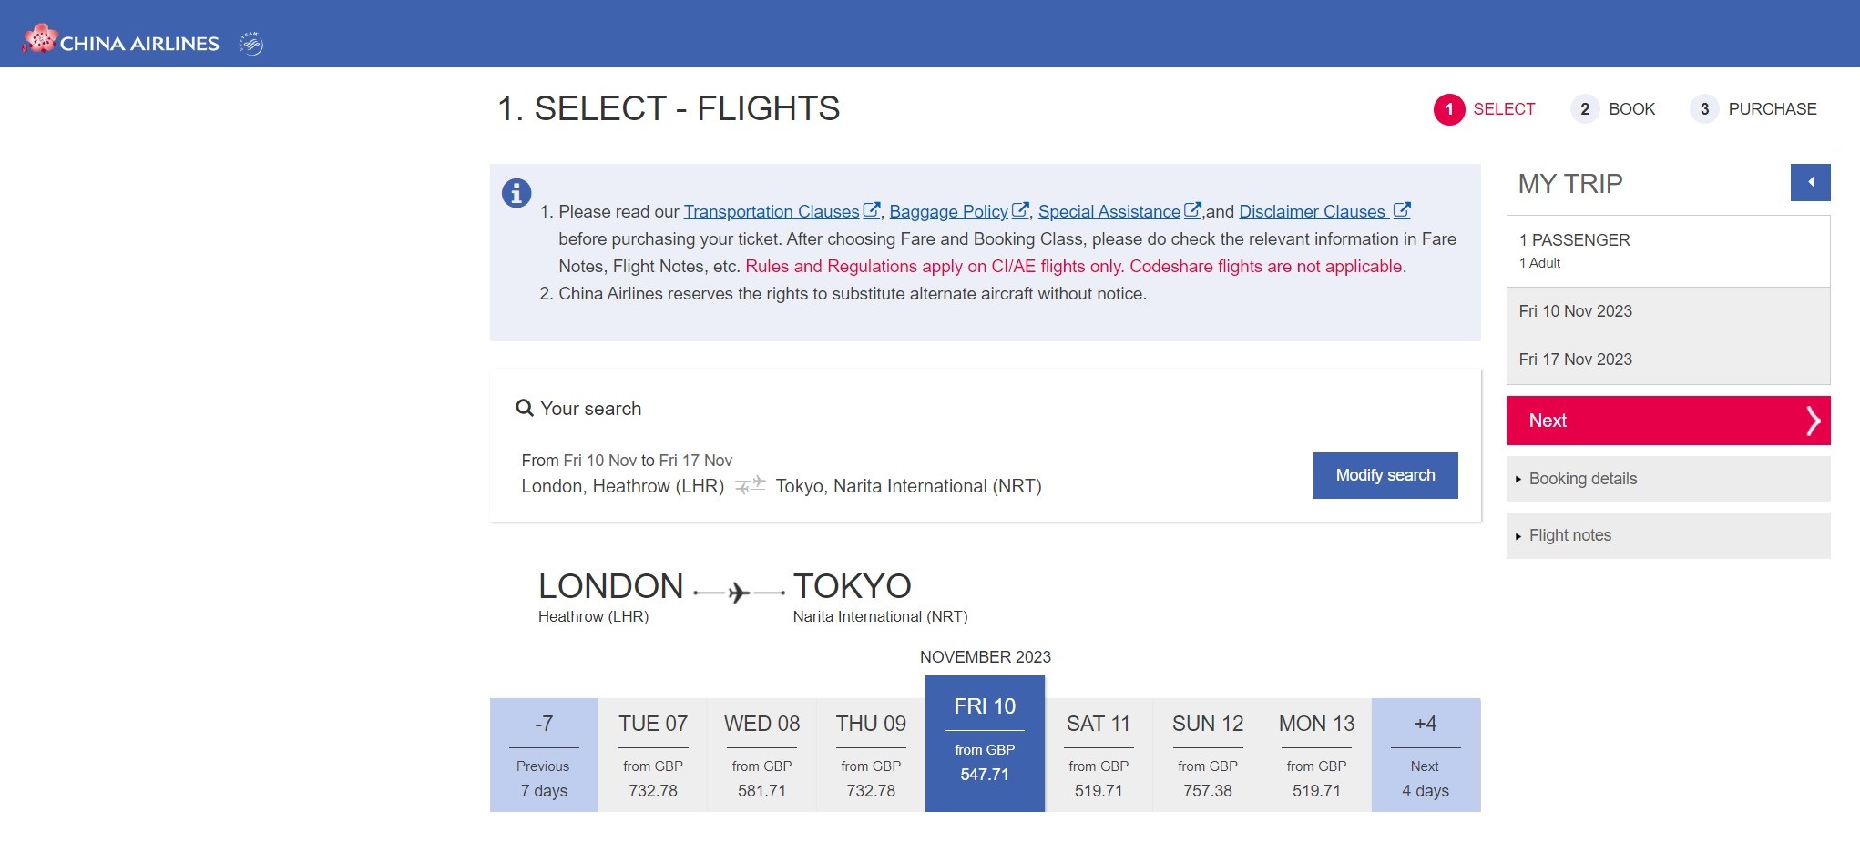Click the SkyTeam alliance icon
This screenshot has height=842, width=1860.
pos(251,43)
